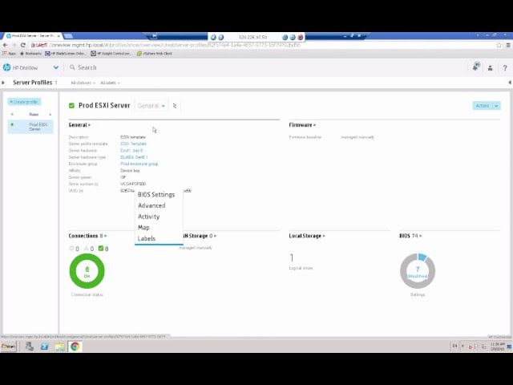Choose BIOS Settings from the view menu
Screen dimensions: 513x385
(x=156, y=194)
